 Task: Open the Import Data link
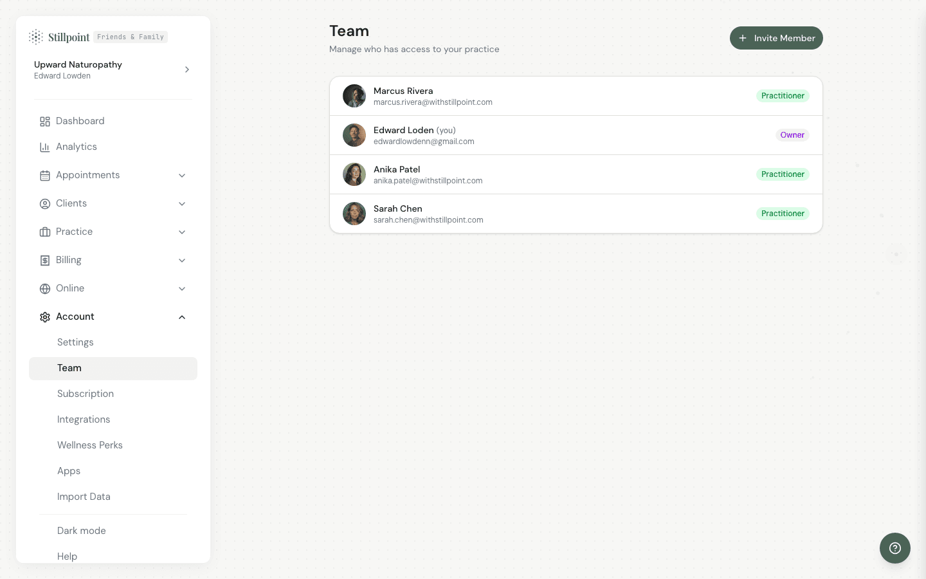pyautogui.click(x=84, y=497)
